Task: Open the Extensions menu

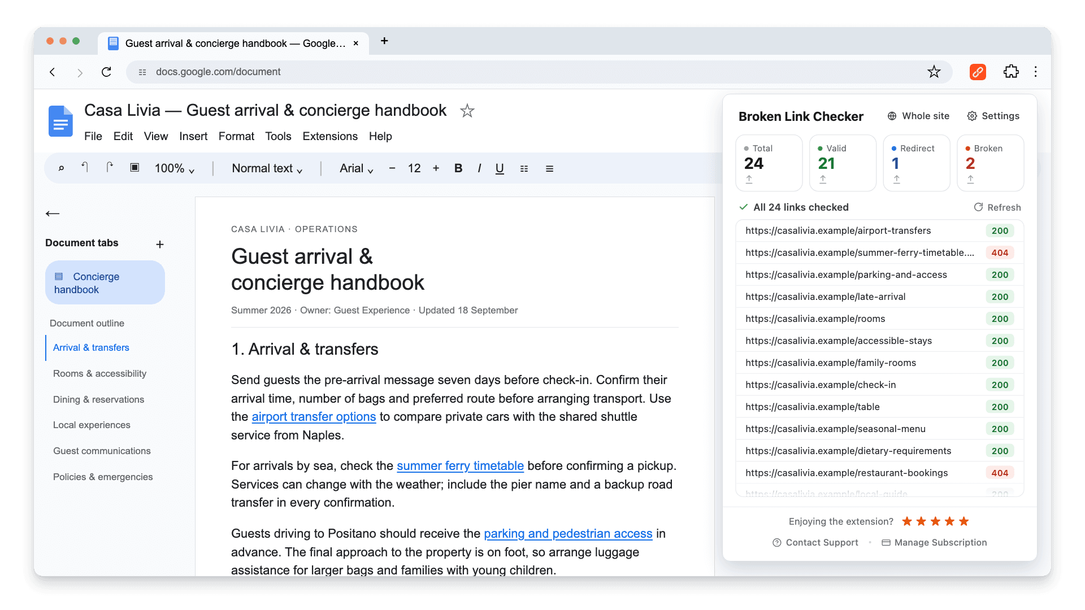Action: coord(330,136)
